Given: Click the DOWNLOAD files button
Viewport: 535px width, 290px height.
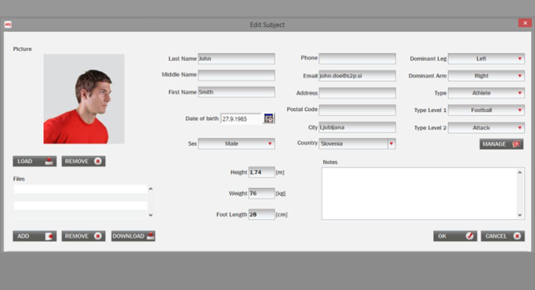Looking at the screenshot, I should tap(133, 236).
